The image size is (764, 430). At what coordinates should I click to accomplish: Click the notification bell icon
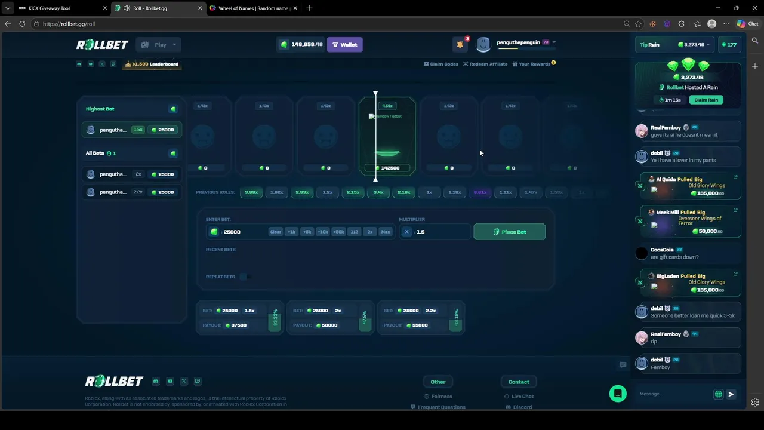pyautogui.click(x=460, y=44)
